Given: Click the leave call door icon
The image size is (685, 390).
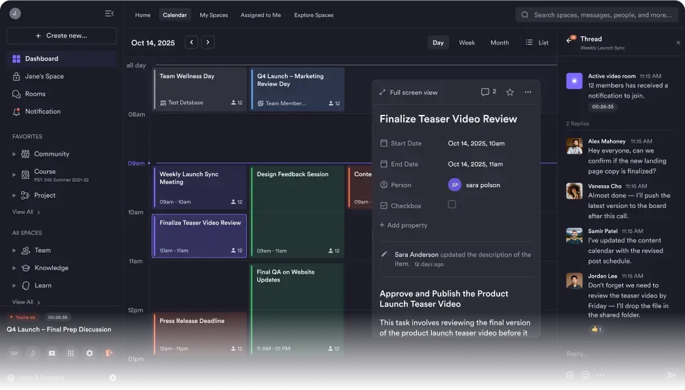Looking at the screenshot, I should coord(109,353).
